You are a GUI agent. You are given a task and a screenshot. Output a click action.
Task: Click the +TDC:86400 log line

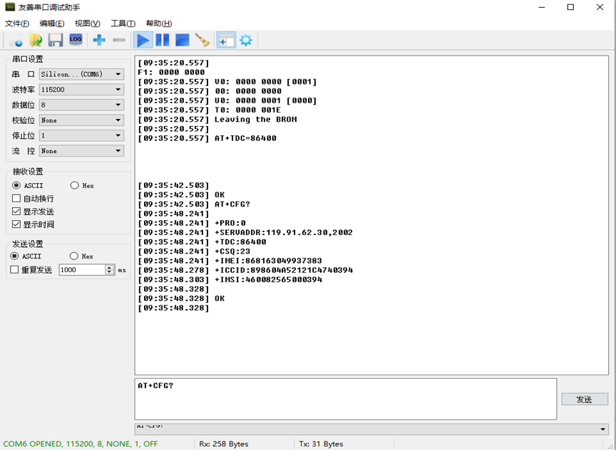pos(240,241)
